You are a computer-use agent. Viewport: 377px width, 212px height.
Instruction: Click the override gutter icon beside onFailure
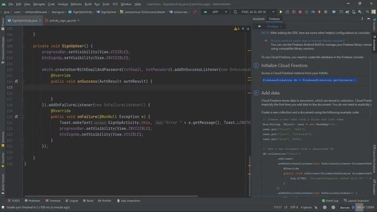point(16,117)
